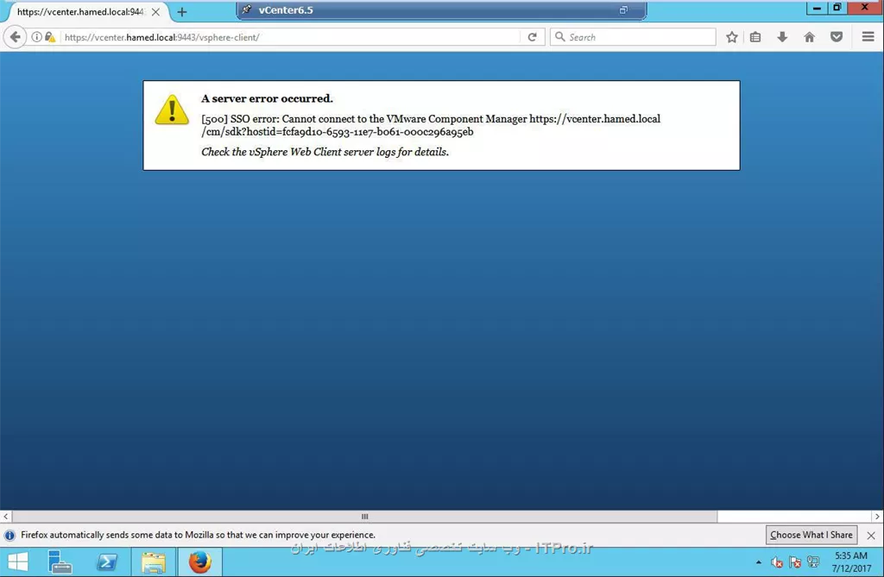Click the pin icon on vCenter6.5 bar
The width and height of the screenshot is (884, 577).
[246, 9]
